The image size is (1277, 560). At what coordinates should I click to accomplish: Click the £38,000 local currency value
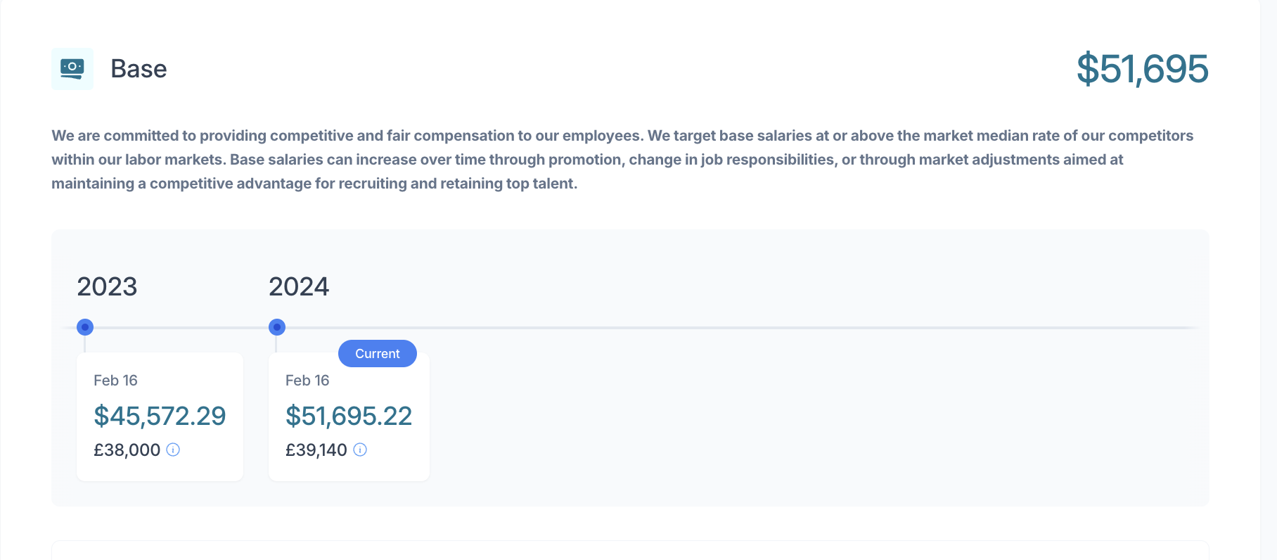coord(127,450)
